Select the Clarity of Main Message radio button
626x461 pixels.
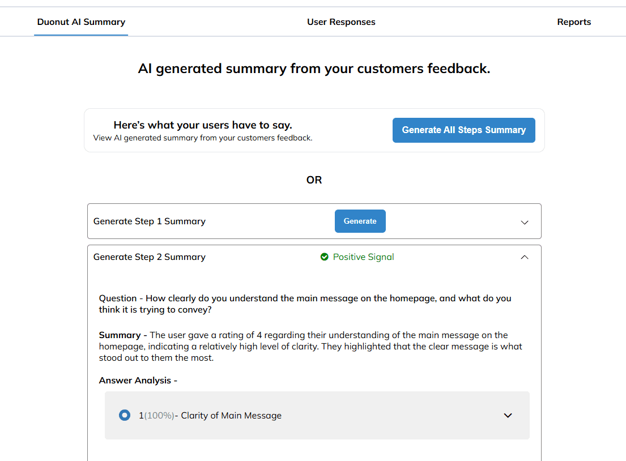[x=125, y=415]
